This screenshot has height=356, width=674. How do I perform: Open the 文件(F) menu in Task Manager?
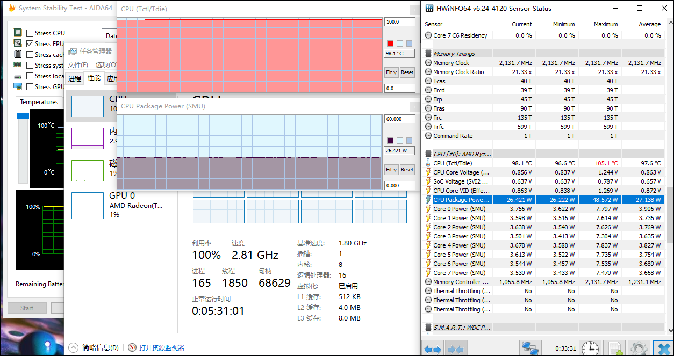click(x=77, y=65)
